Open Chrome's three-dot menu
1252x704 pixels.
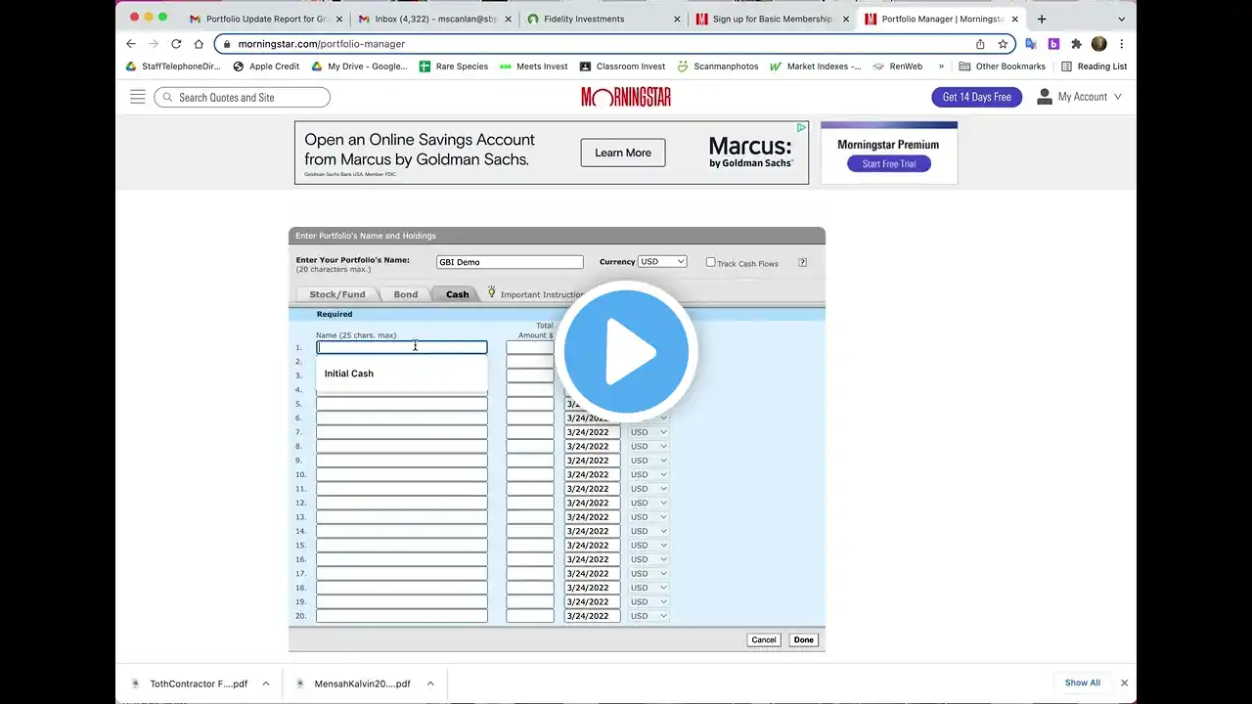point(1122,44)
